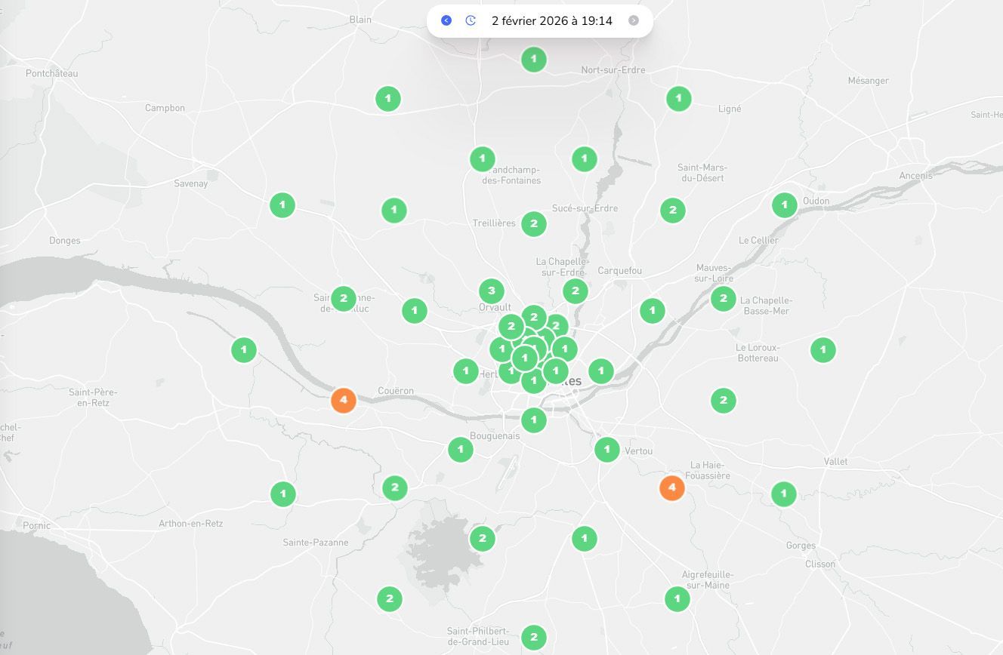Advance to the next time step with the grey arrow
Image resolution: width=1003 pixels, height=655 pixels.
[634, 20]
